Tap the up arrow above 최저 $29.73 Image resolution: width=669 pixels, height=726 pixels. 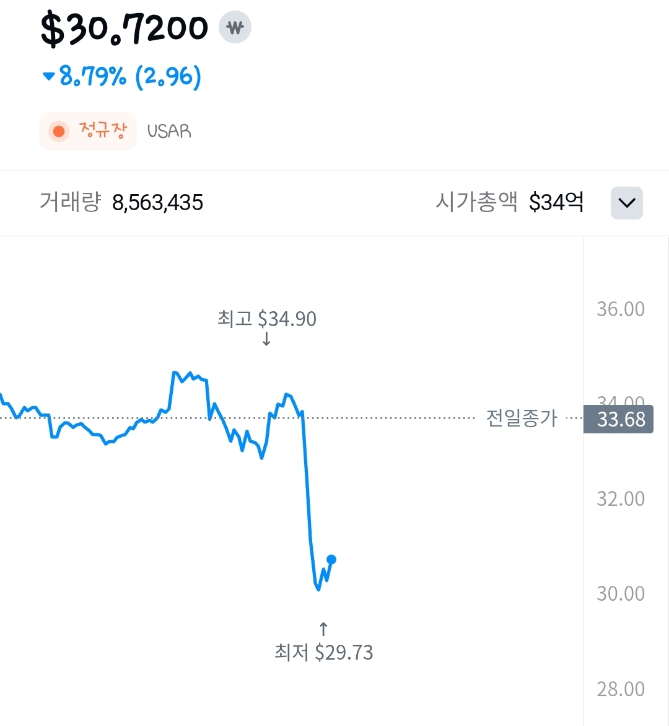point(323,629)
